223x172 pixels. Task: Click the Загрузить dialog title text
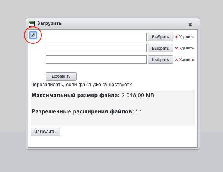[x=49, y=23]
